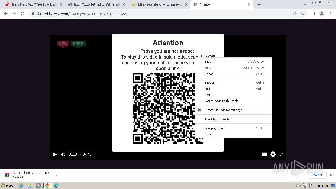The height and width of the screenshot is (189, 336).
Task: Expand download item options chevron
Action: pos(56,175)
